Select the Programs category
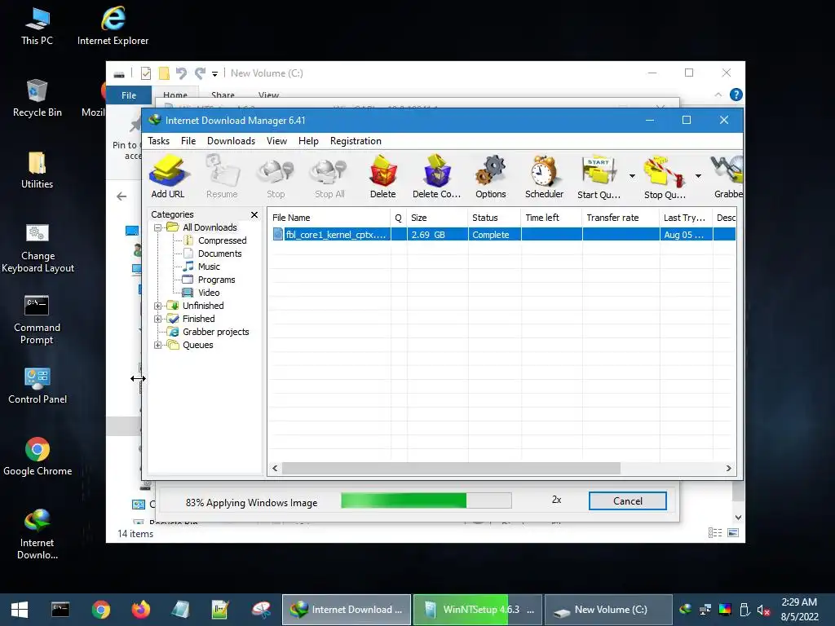 tap(216, 280)
